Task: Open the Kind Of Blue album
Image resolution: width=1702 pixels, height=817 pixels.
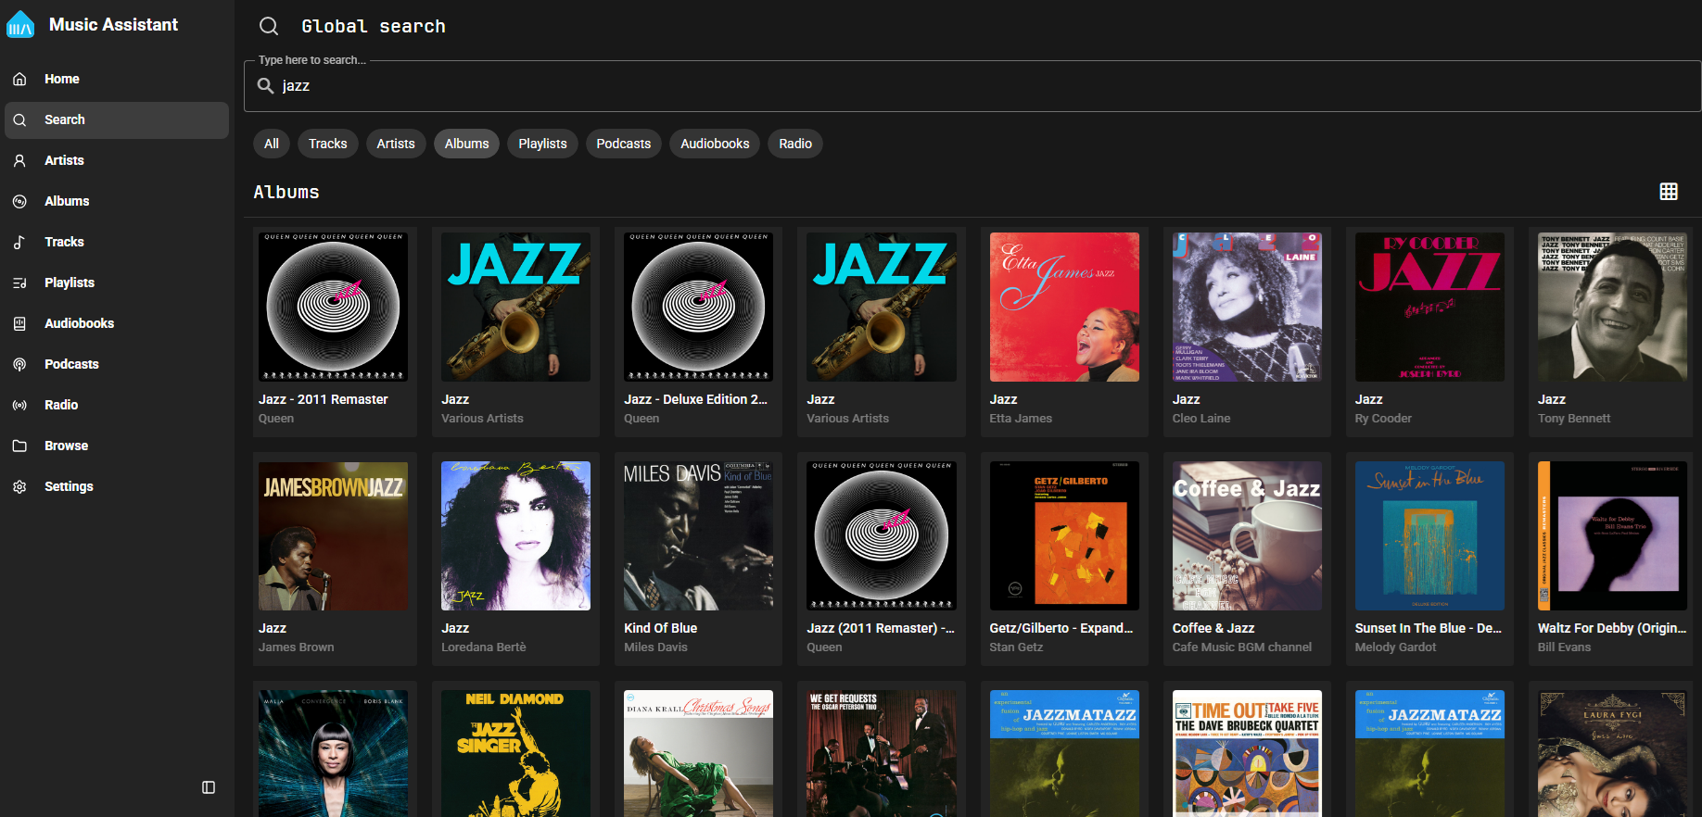Action: (697, 536)
